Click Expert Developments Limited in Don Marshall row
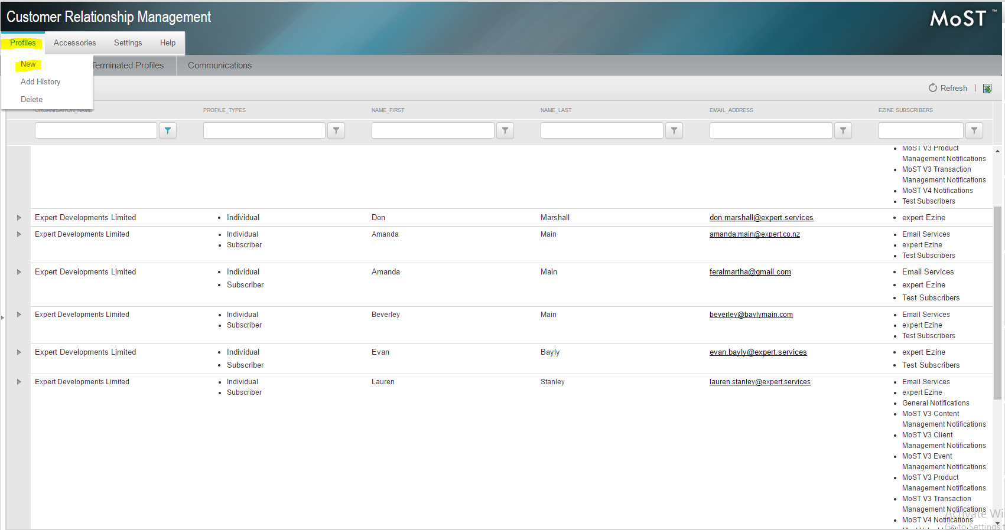The image size is (1005, 530). (85, 218)
